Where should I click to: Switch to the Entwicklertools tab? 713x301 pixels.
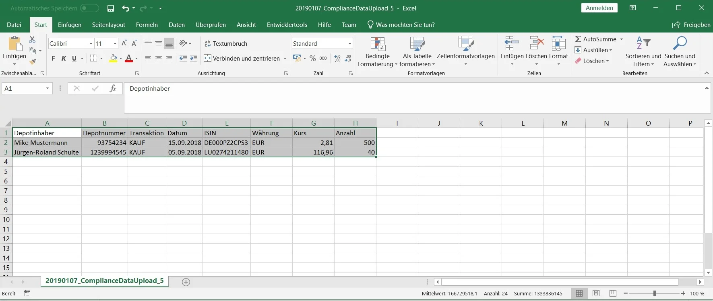click(x=287, y=25)
